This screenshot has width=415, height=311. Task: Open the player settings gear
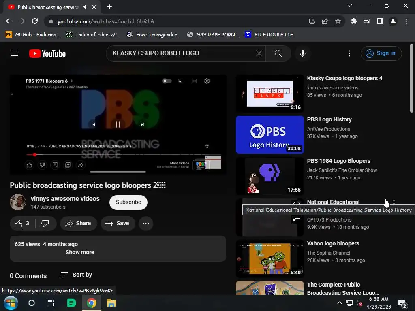point(207,81)
